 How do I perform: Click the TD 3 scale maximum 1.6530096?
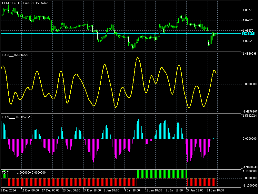tap(249, 54)
